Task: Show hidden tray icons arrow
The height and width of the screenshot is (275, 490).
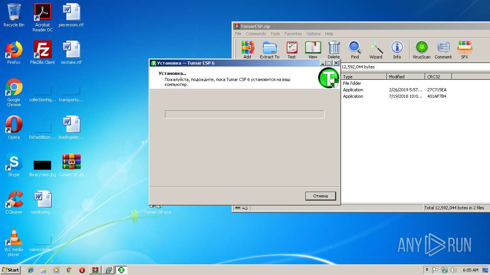Action: pos(427,270)
